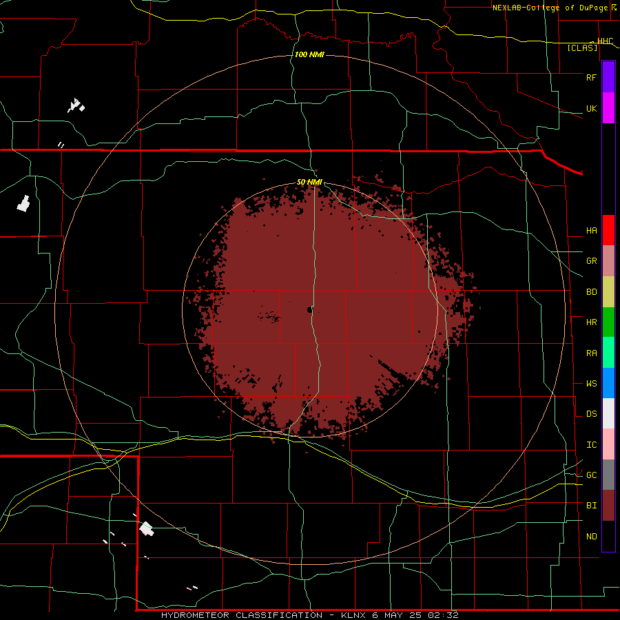Click the ND legend label
Screen dimensions: 620x620
591,536
